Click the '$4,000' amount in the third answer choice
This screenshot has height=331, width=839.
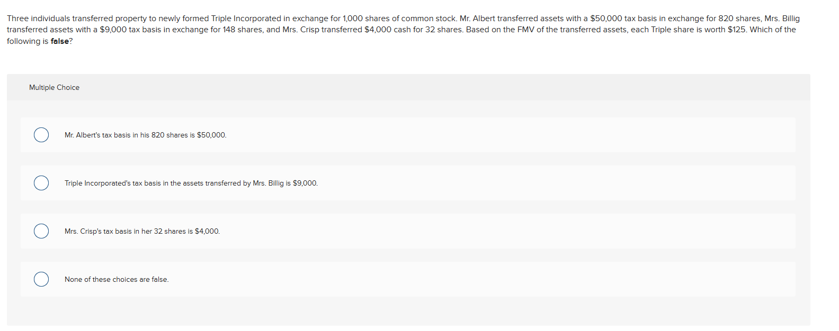(207, 231)
